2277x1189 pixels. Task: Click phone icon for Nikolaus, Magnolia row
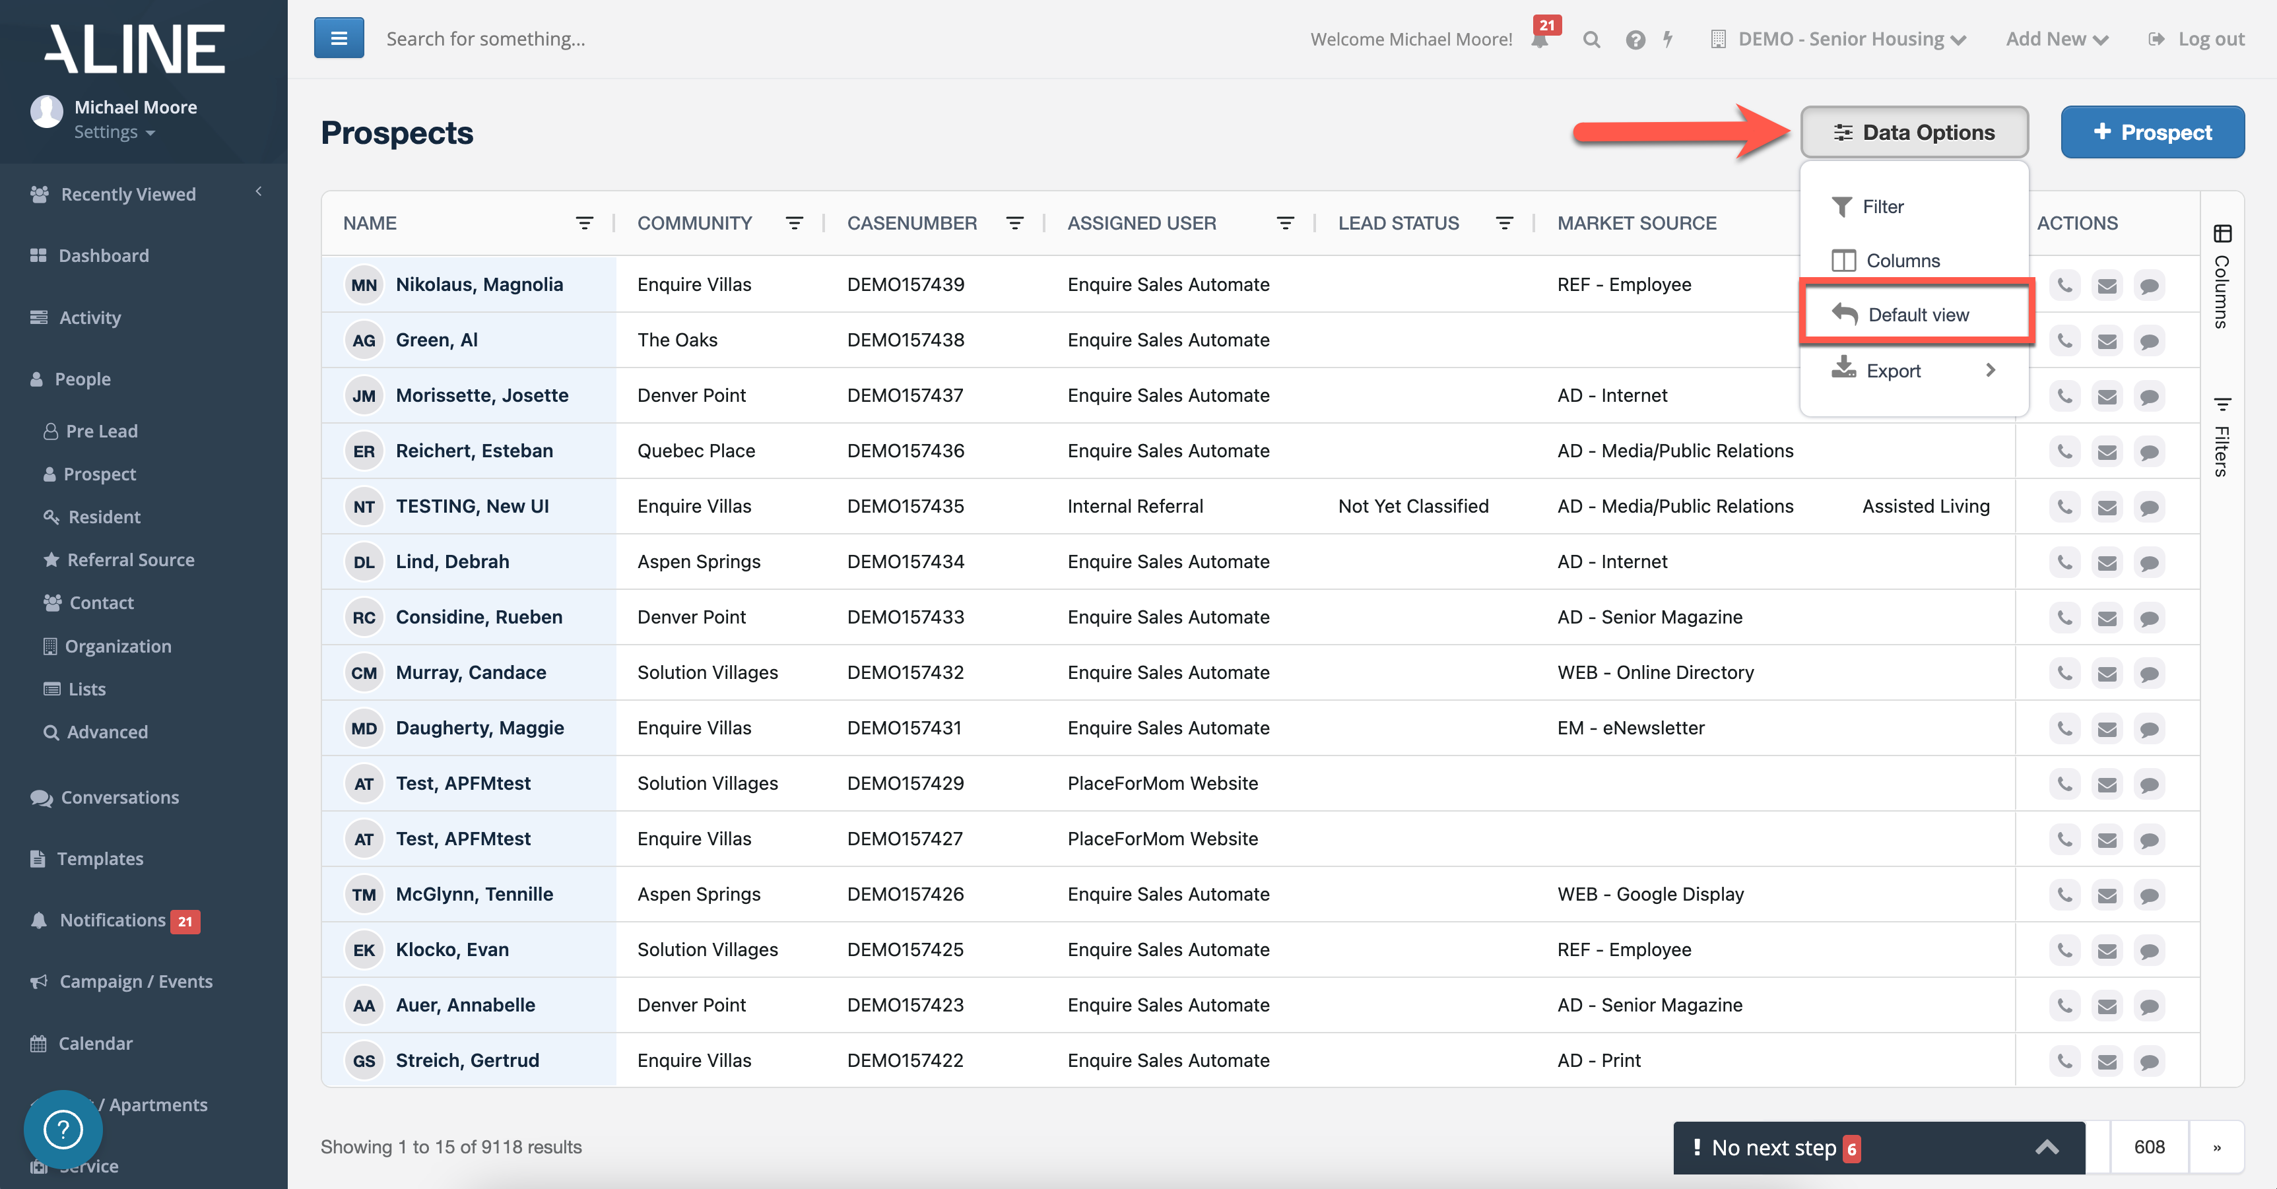[x=2064, y=286]
